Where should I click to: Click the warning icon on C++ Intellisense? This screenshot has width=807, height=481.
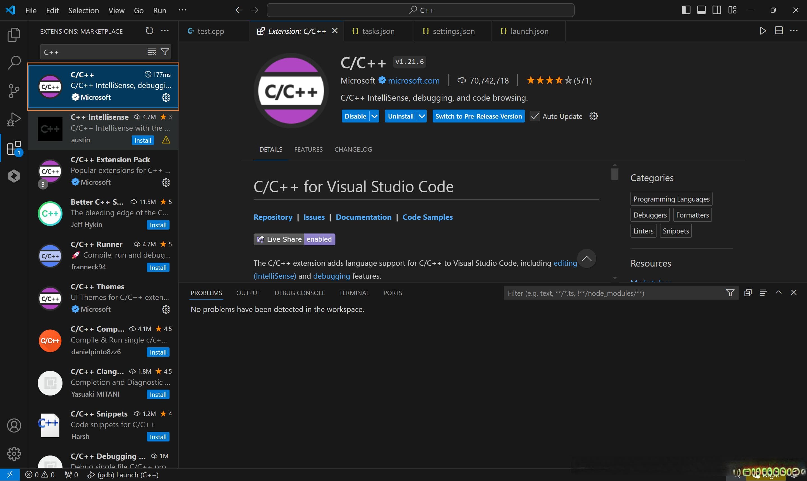tap(166, 140)
